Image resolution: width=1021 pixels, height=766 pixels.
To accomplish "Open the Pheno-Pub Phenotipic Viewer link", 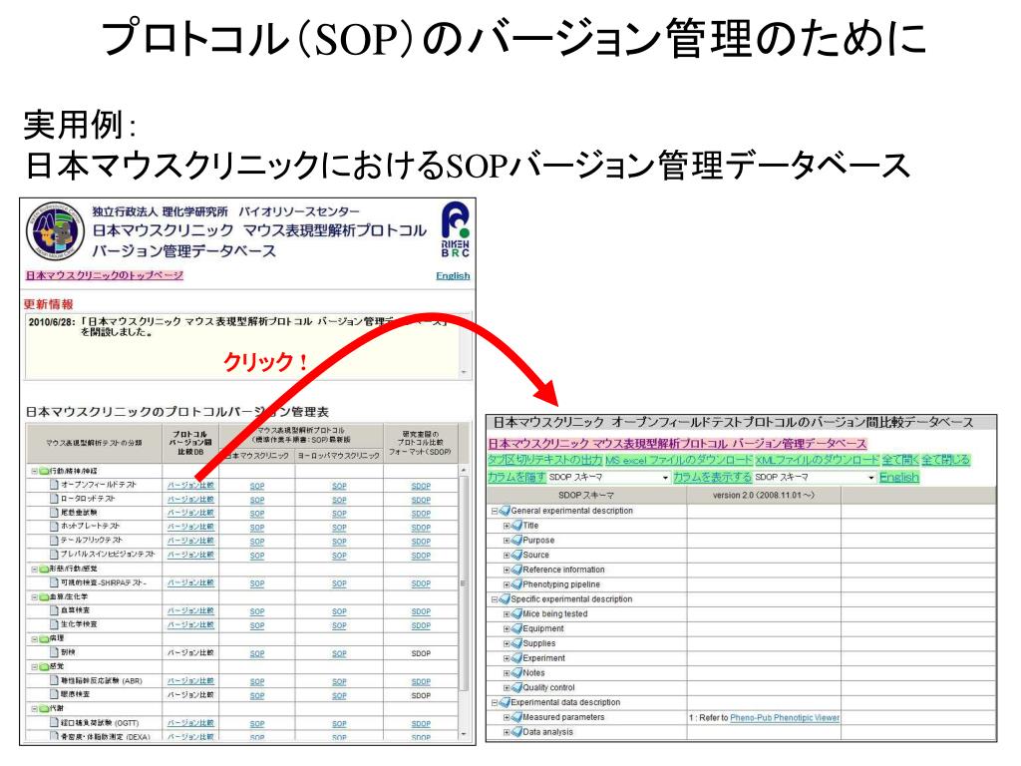I will click(785, 718).
